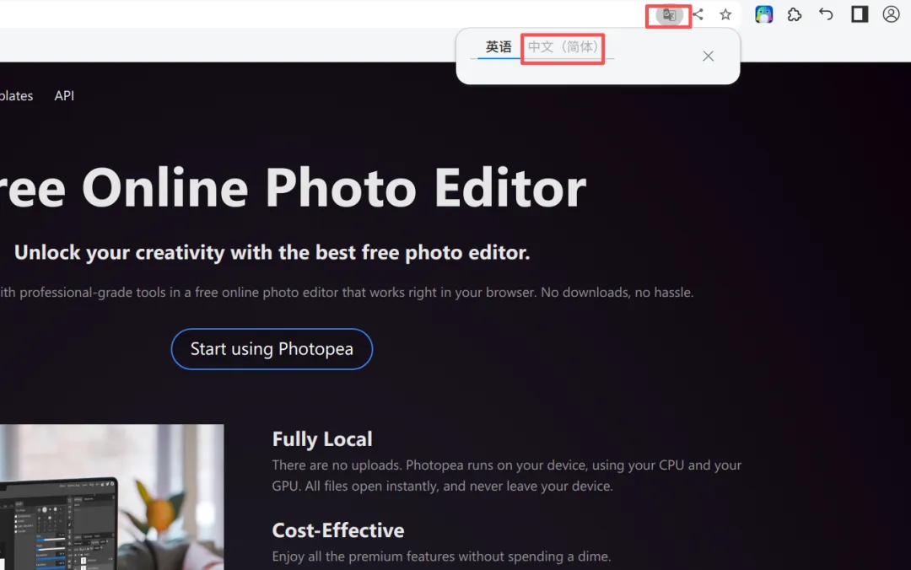Click the Fully Local heading
The height and width of the screenshot is (570, 911).
click(322, 438)
